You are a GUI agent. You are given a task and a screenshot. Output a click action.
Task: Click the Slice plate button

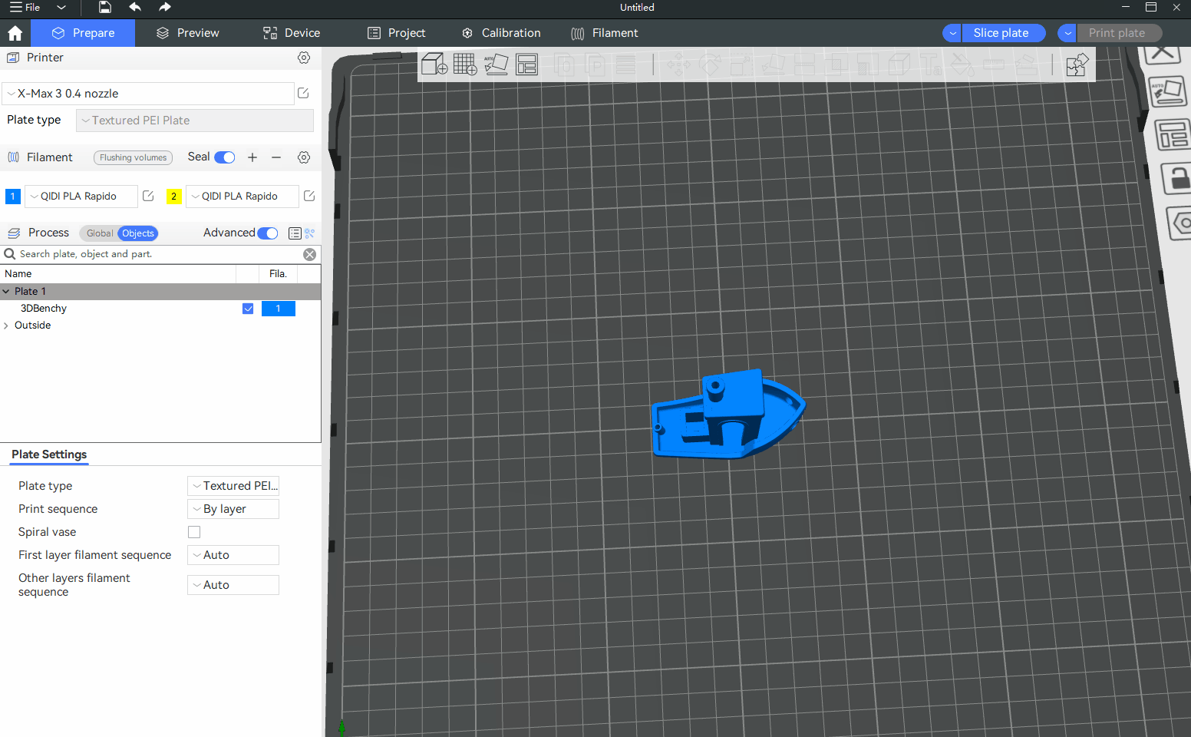pyautogui.click(x=1001, y=33)
